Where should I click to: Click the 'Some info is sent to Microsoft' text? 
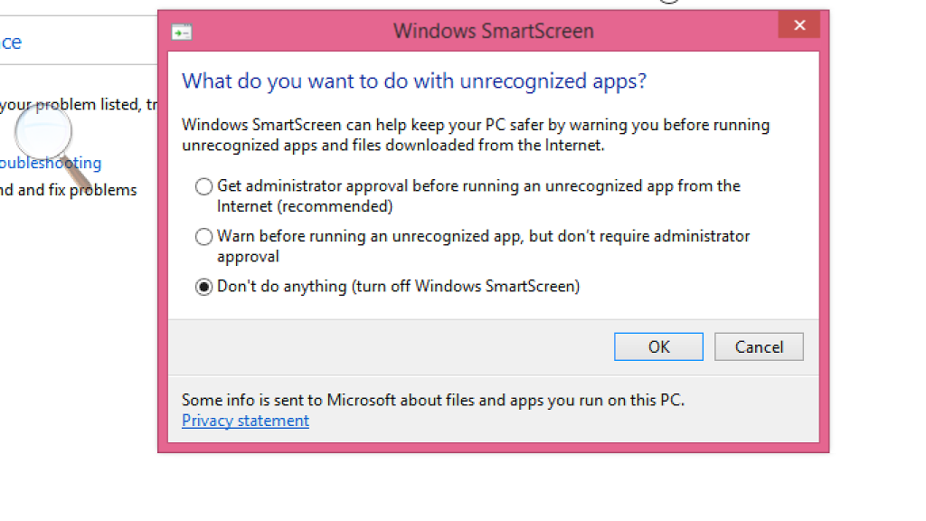[x=432, y=400]
